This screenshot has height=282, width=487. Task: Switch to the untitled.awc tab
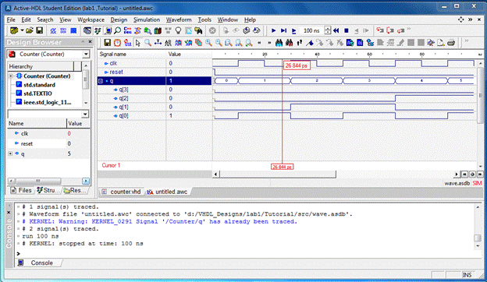168,192
